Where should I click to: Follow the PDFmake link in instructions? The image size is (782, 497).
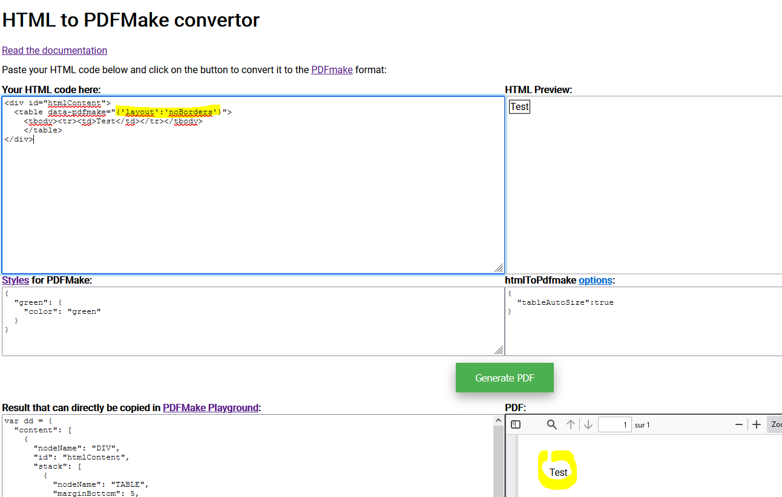click(332, 70)
